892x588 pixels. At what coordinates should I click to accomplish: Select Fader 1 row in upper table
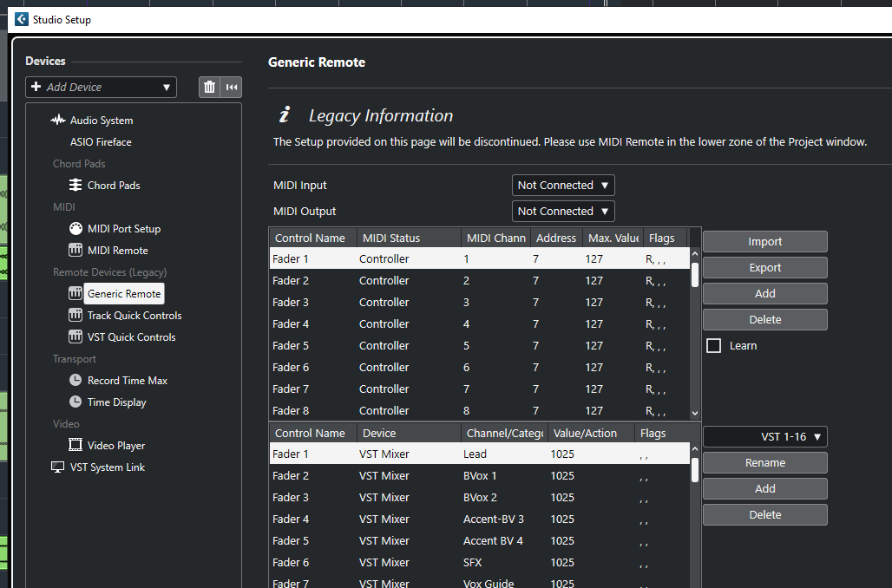tap(479, 258)
